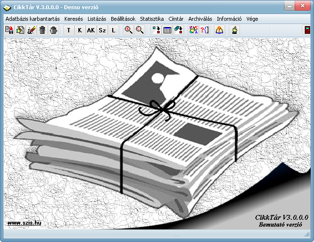Click the save record icon with red arrow
Viewport: 314px width, 242px height.
9,30
